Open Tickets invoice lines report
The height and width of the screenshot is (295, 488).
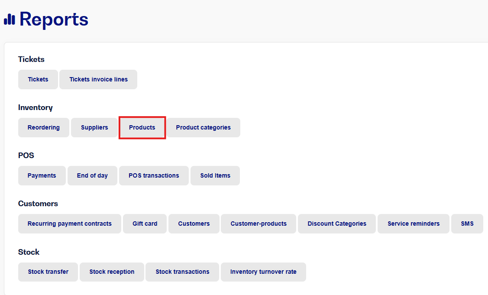point(98,79)
